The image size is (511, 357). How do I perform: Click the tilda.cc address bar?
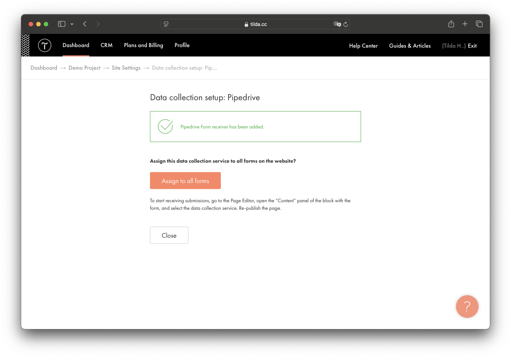pyautogui.click(x=255, y=24)
